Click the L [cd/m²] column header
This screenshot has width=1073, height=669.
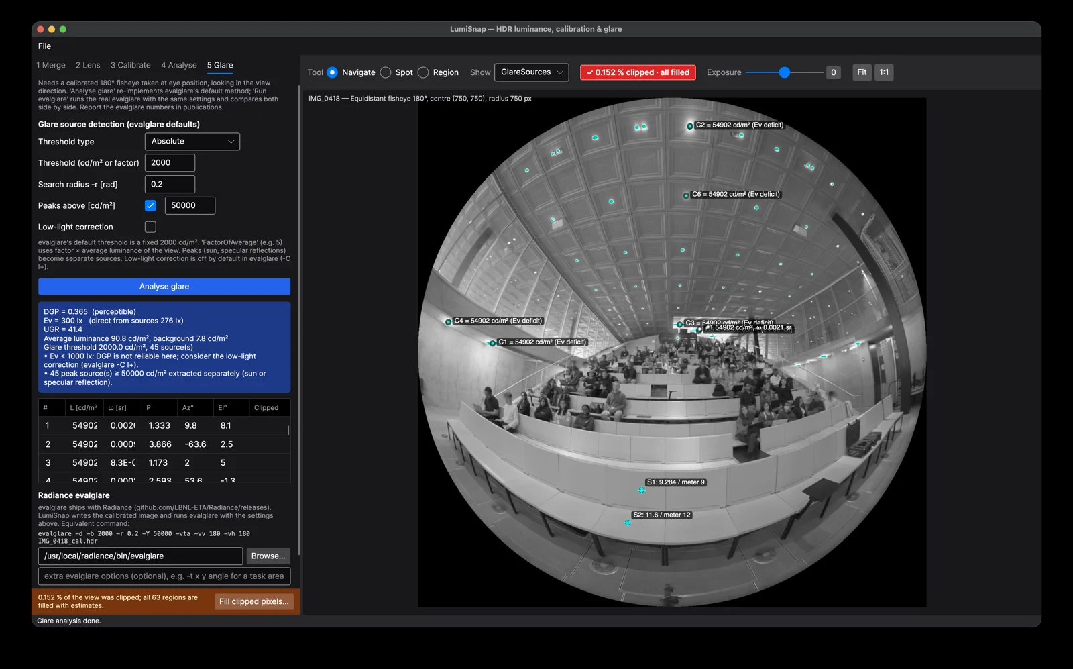tap(83, 408)
